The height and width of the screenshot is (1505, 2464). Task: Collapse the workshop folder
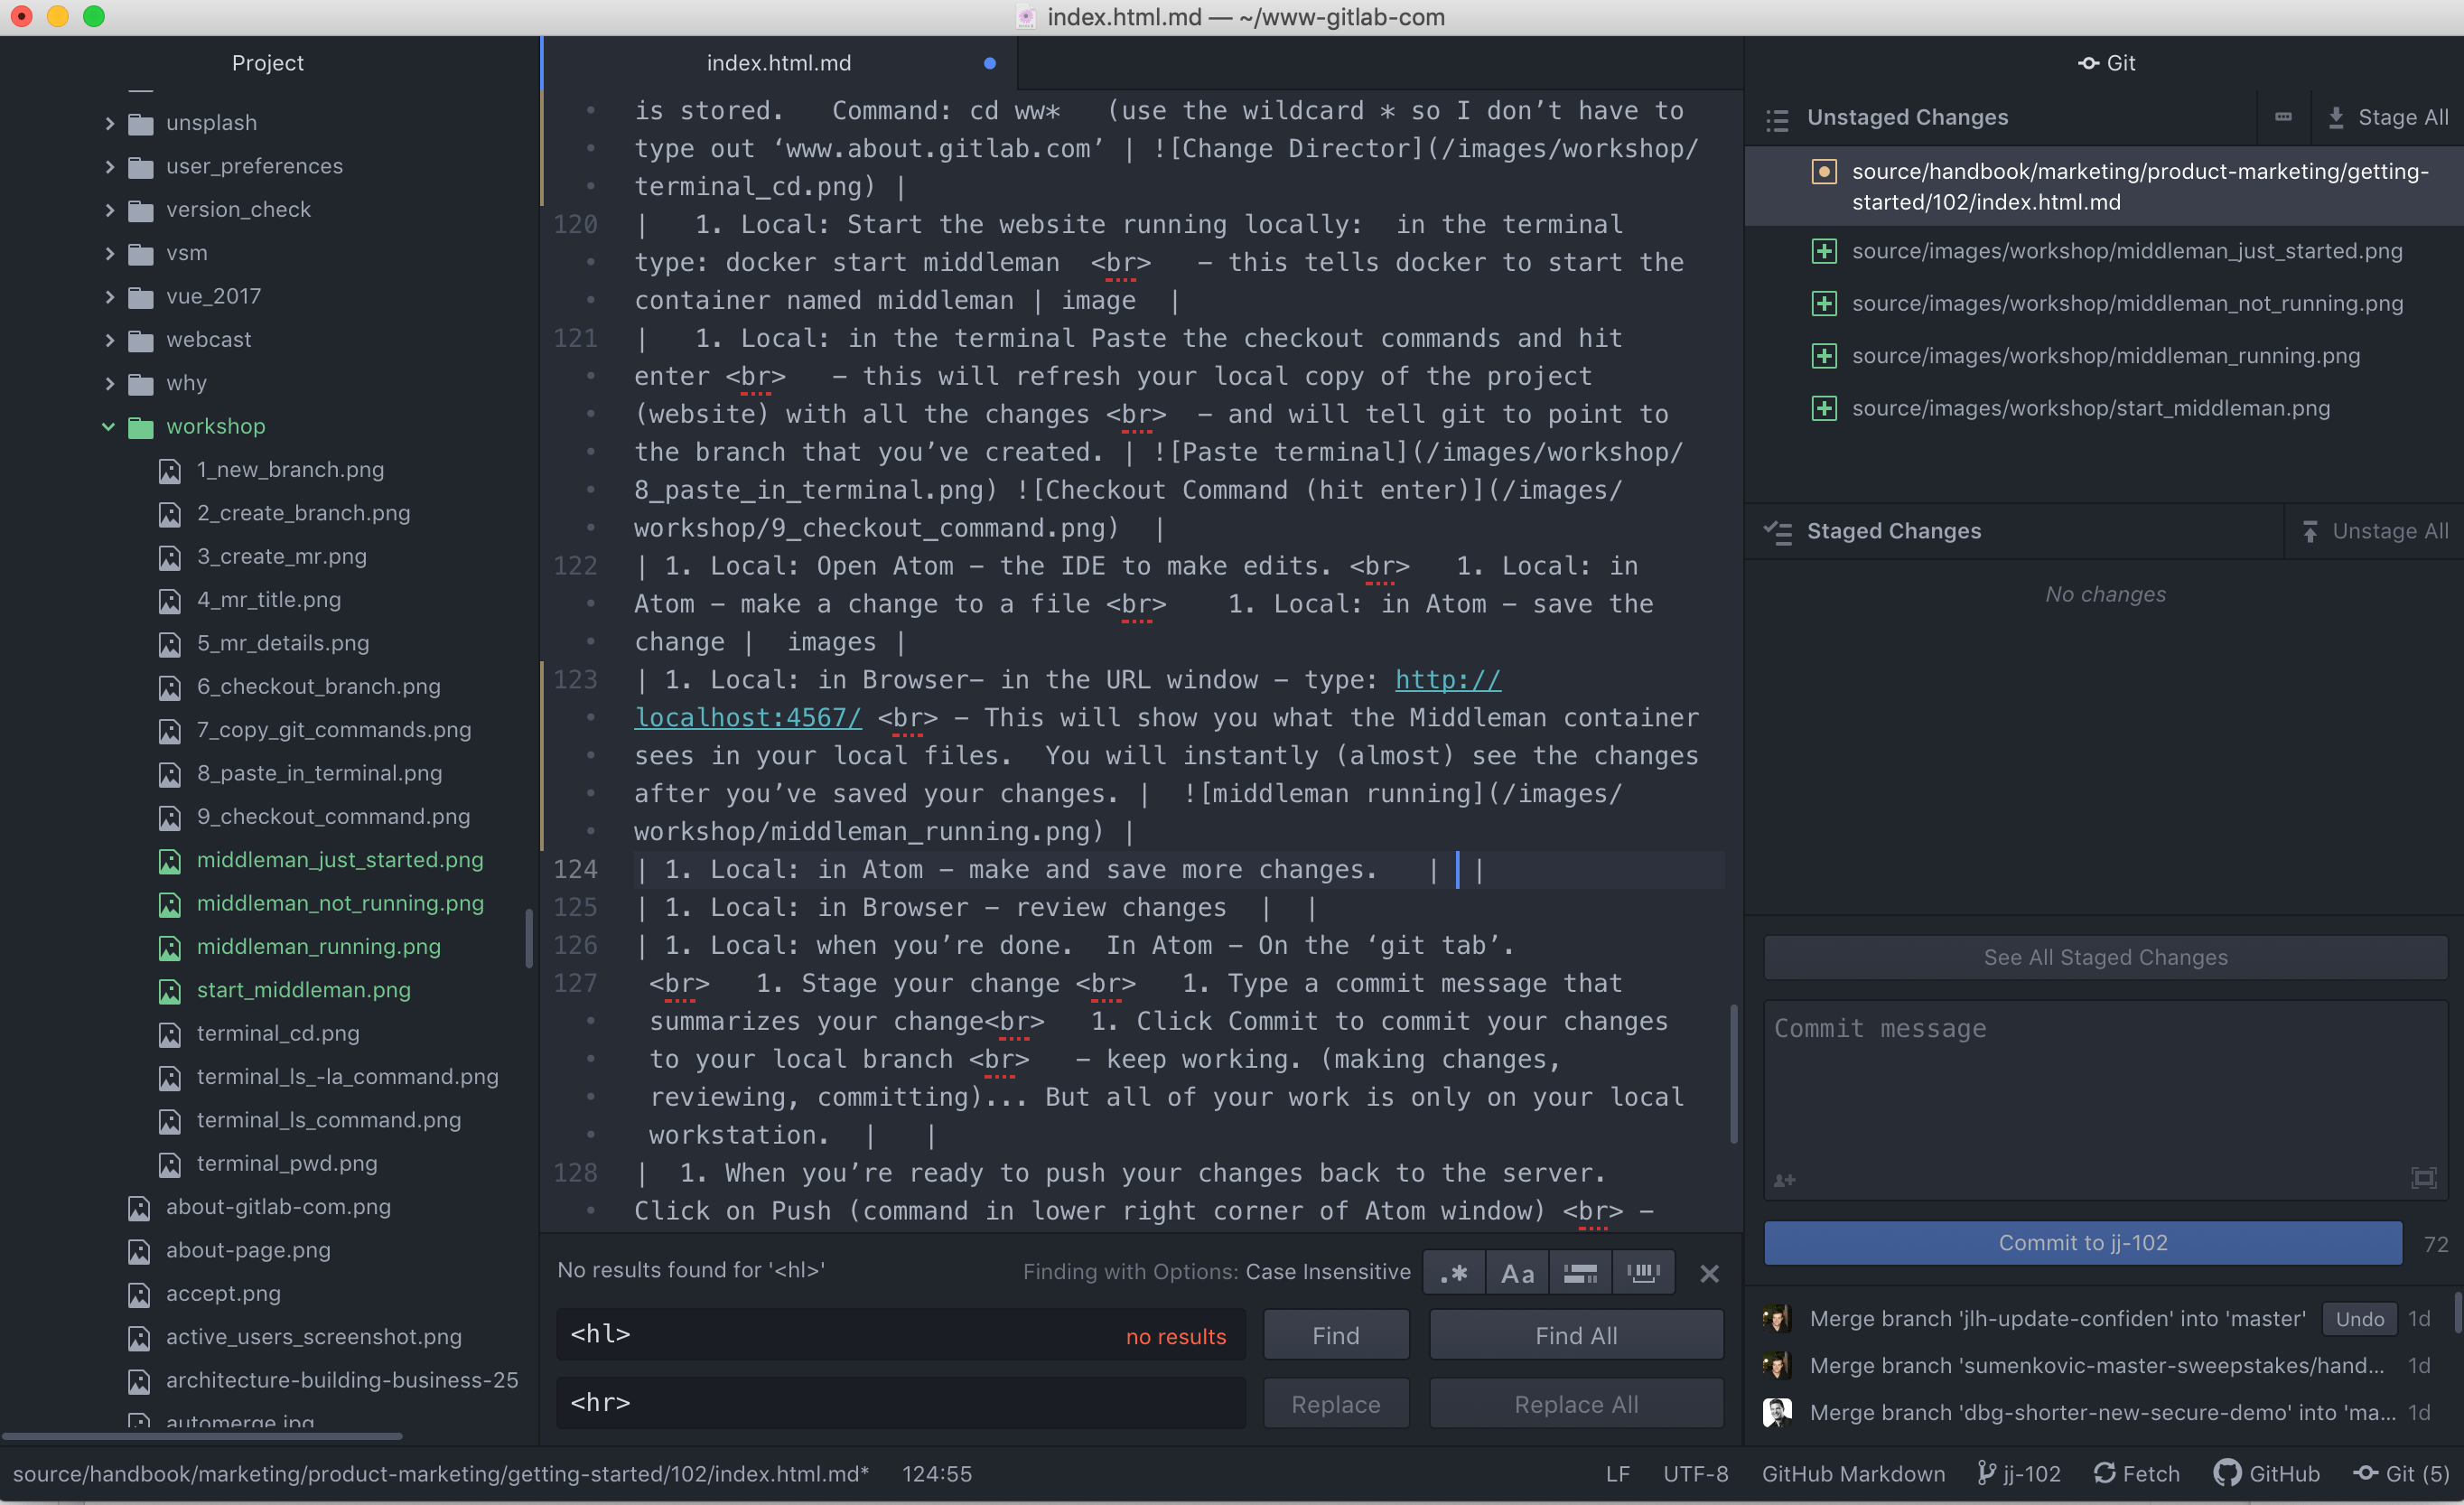(108, 427)
